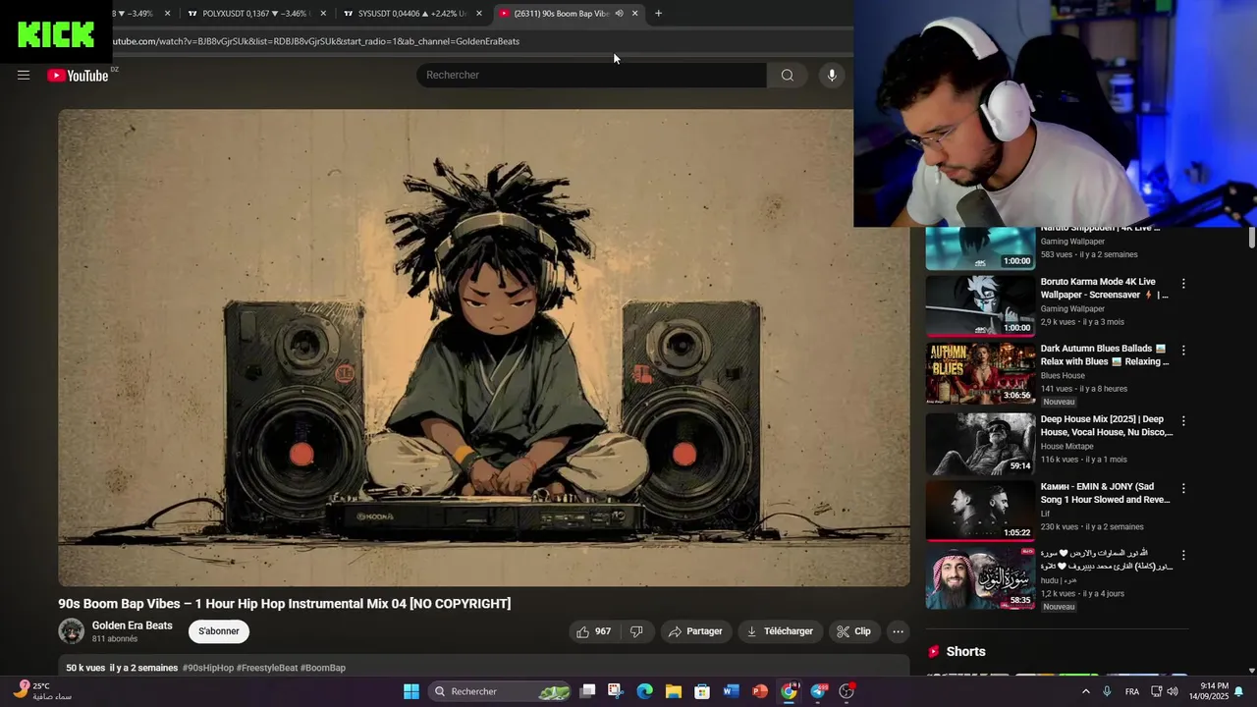Open Microsoft Store from taskbar
The height and width of the screenshot is (707, 1257).
pos(702,691)
